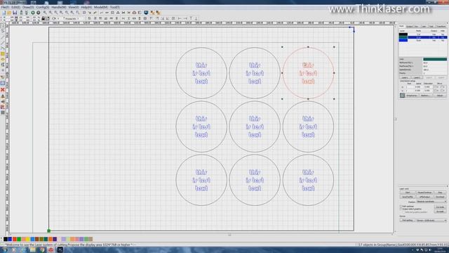Click the Save floppy disk icon
449x253 pixels.
[15, 13]
